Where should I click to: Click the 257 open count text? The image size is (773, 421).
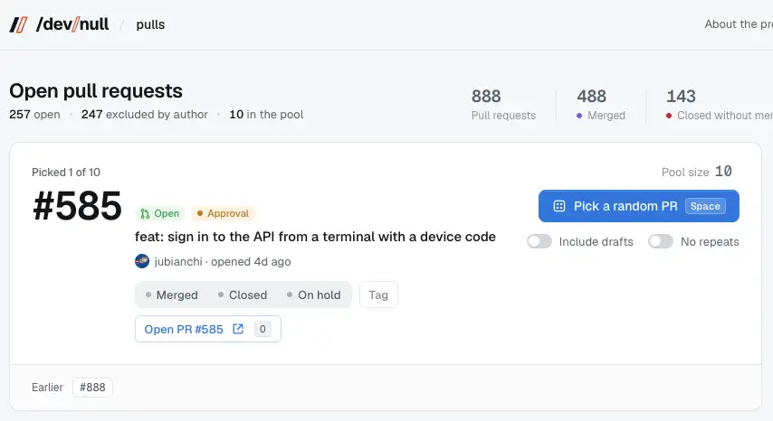coord(34,114)
